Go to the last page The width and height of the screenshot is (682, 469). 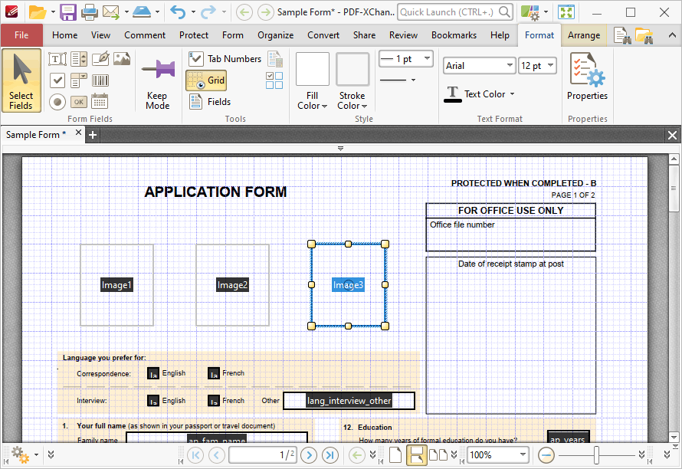(330, 455)
